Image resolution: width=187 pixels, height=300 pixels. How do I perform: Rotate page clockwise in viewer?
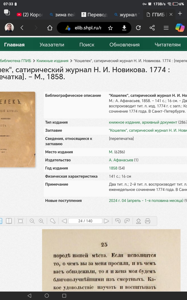(127, 221)
